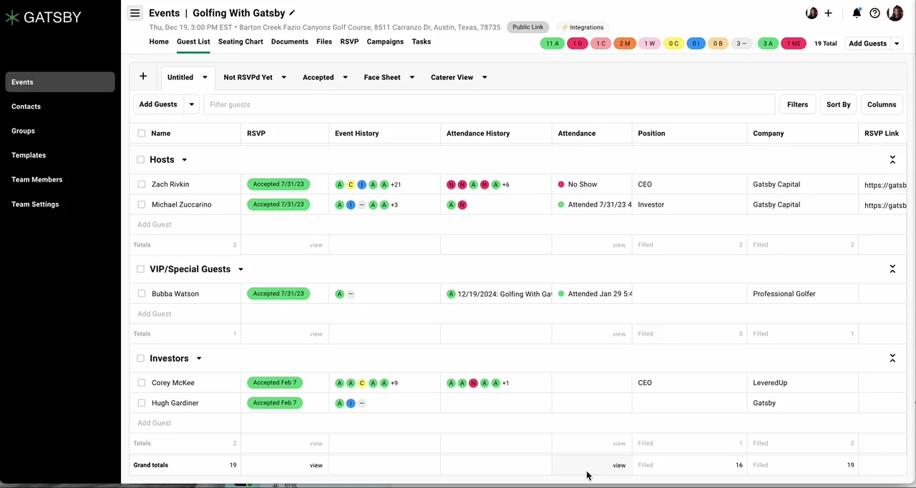Open the Untitled view dropdown arrow
Viewport: 916px width, 488px height.
[x=205, y=77]
